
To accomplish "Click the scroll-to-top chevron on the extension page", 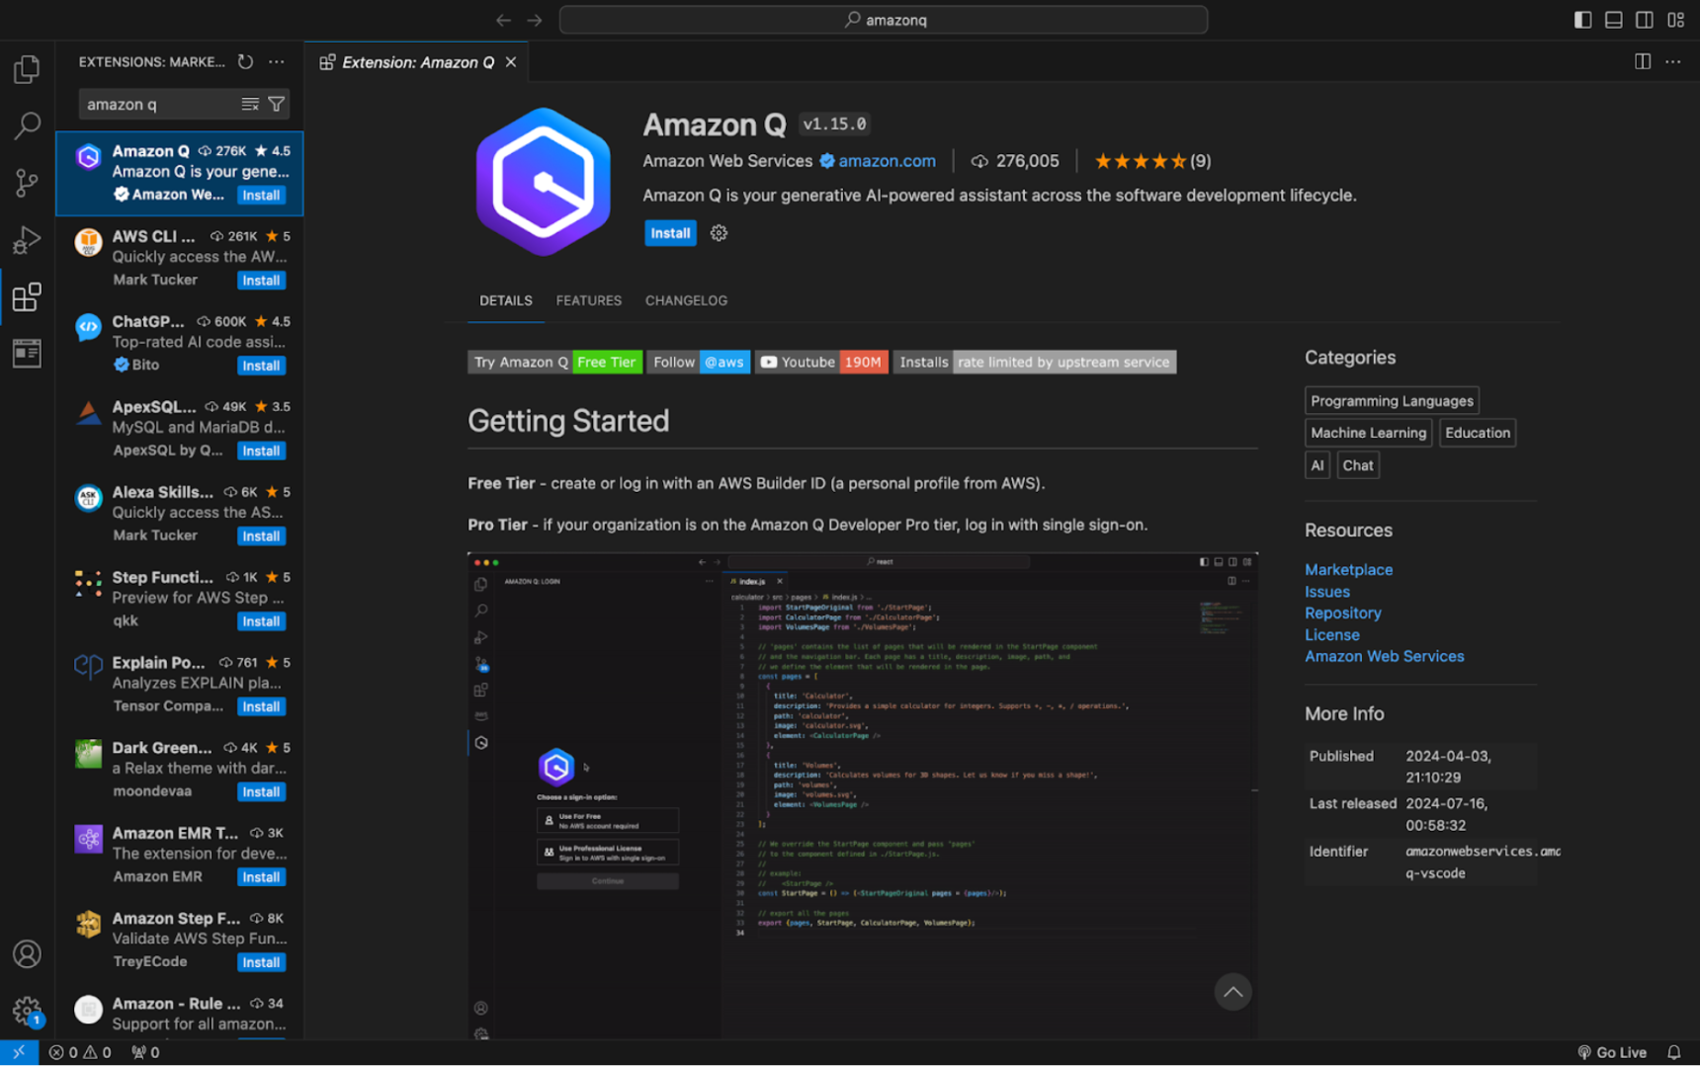I will 1232,992.
